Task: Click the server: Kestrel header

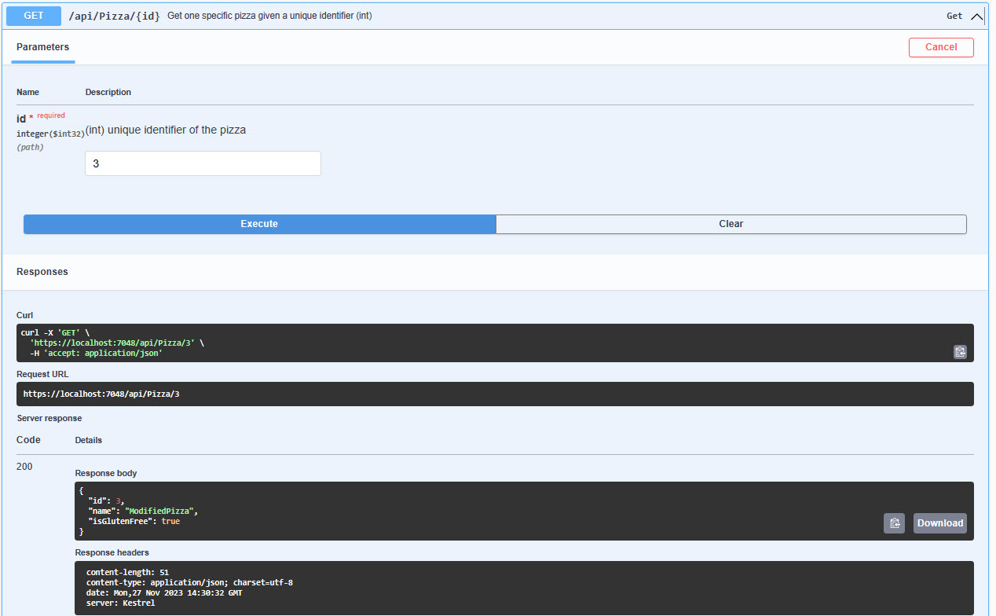Action: click(x=120, y=603)
